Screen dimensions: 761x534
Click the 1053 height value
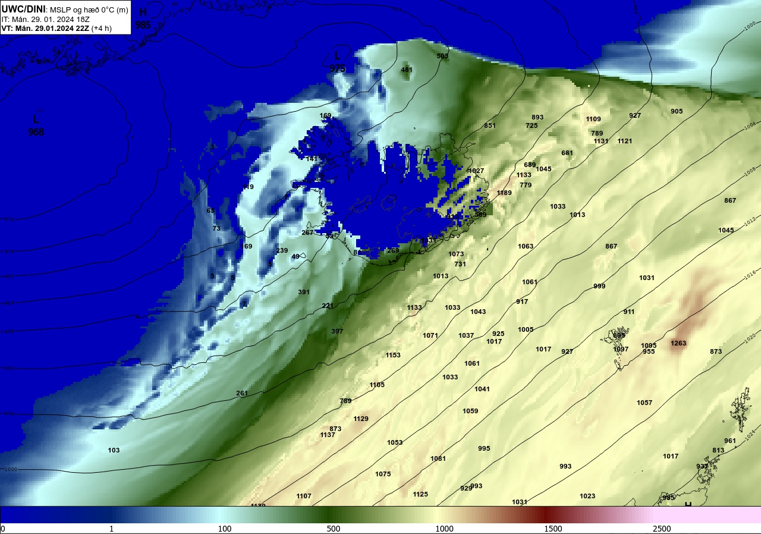click(x=395, y=442)
